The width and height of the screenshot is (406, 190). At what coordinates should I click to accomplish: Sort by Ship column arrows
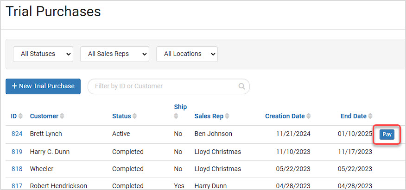pos(176,116)
